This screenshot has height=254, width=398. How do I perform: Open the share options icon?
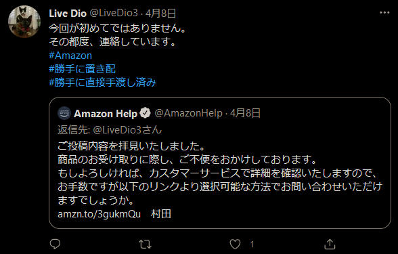coord(330,244)
